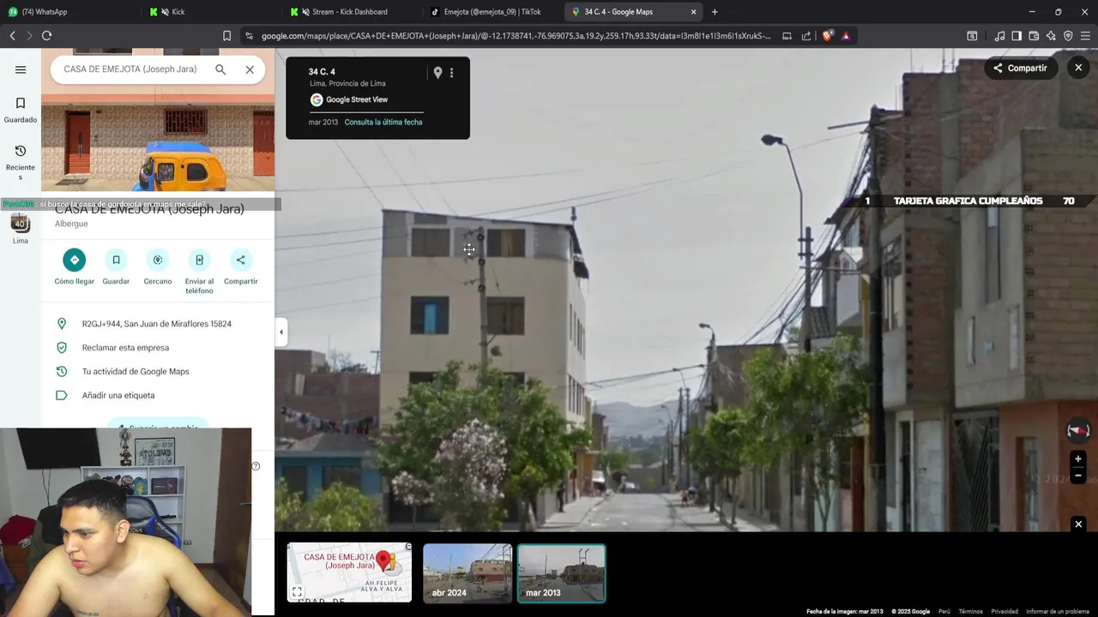Open the Recientes history panel
Viewport: 1098px width, 617px height.
[21, 162]
